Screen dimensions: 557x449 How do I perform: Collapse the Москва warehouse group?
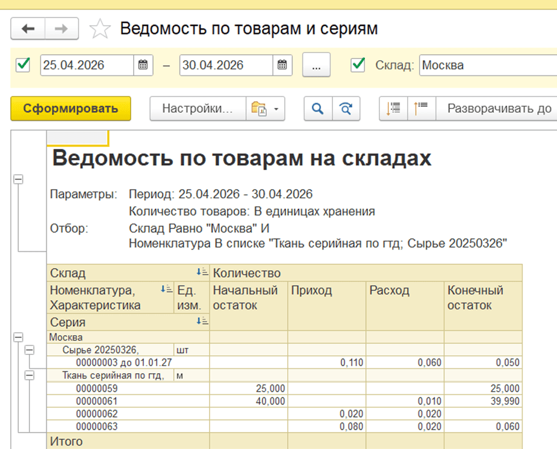click(x=18, y=338)
